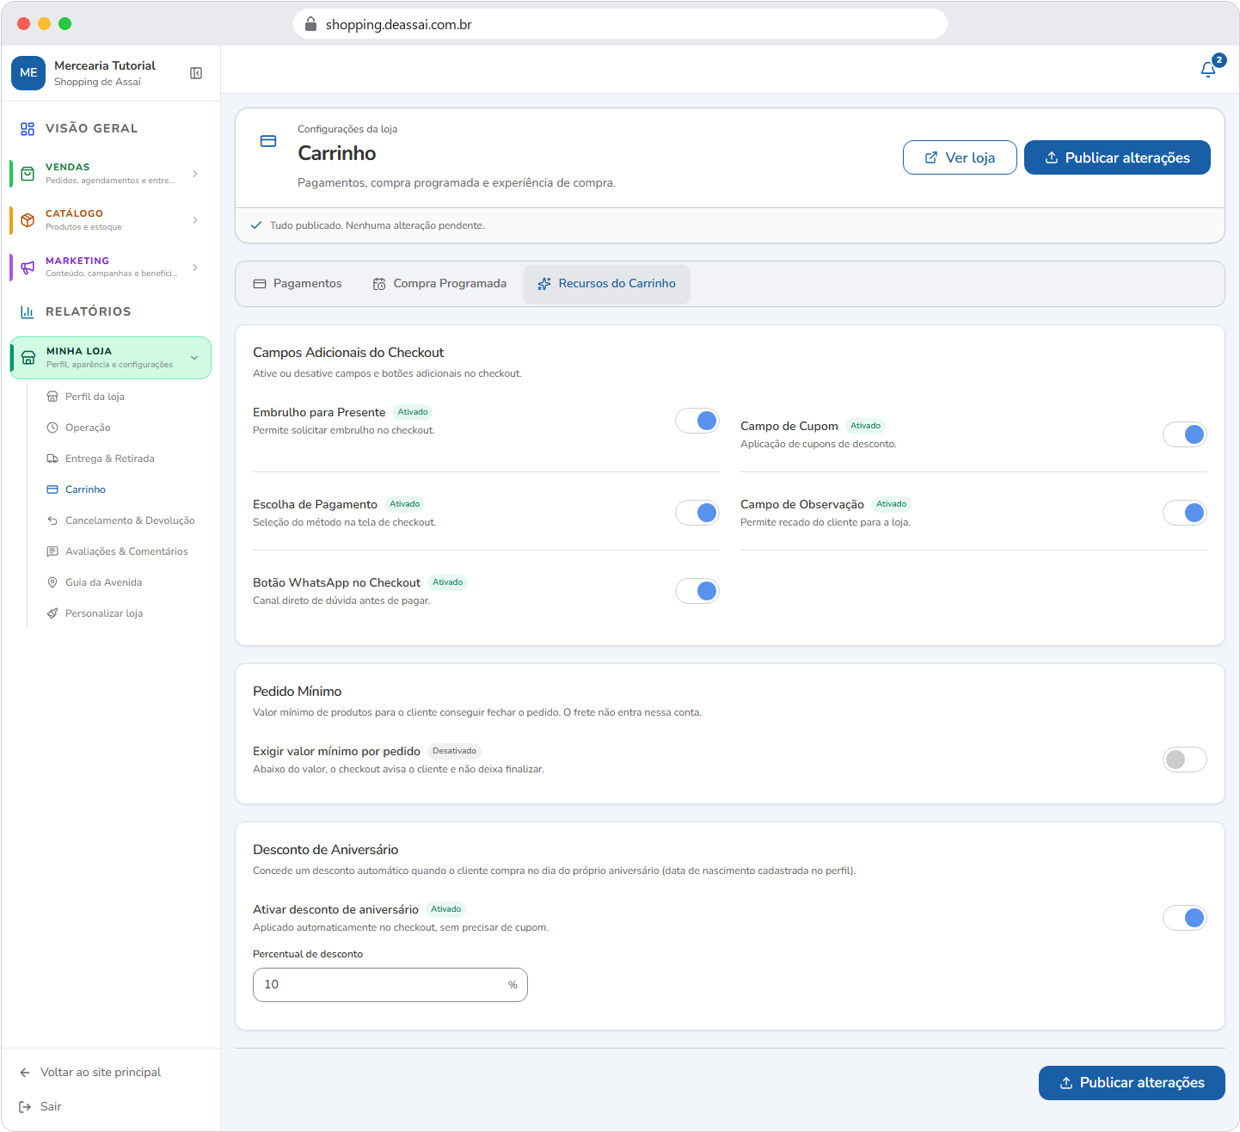Click the Visão Geral grid icon
This screenshot has height=1132, width=1240.
(x=28, y=129)
